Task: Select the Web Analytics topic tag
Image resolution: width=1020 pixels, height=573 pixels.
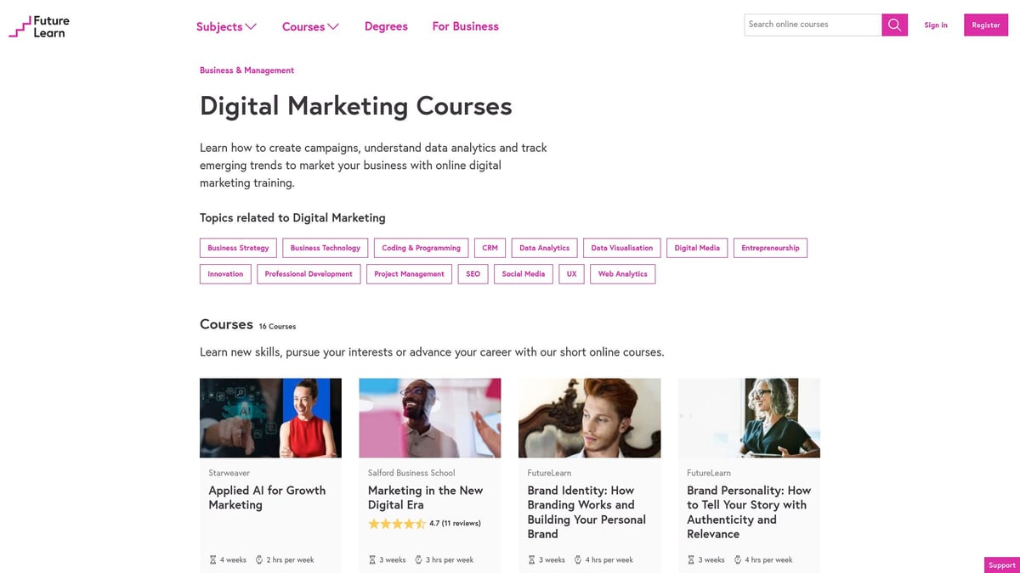Action: tap(622, 274)
